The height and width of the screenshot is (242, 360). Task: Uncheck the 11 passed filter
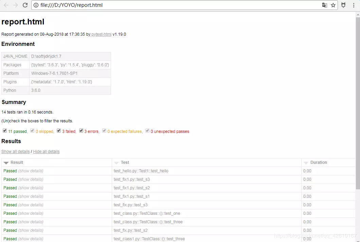point(5,131)
